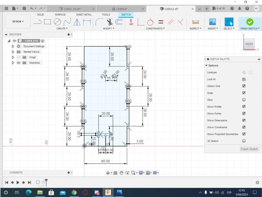Screen dimensions: 262x197
Task: Switch to the SOLID tab
Action: [40, 15]
